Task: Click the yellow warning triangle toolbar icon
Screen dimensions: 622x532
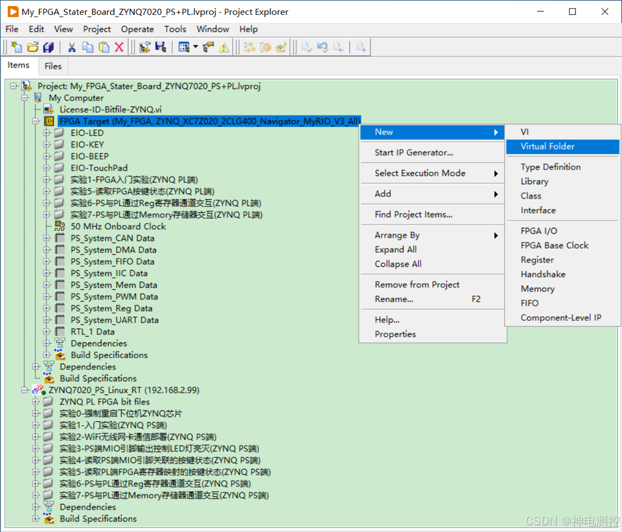Action: click(224, 48)
